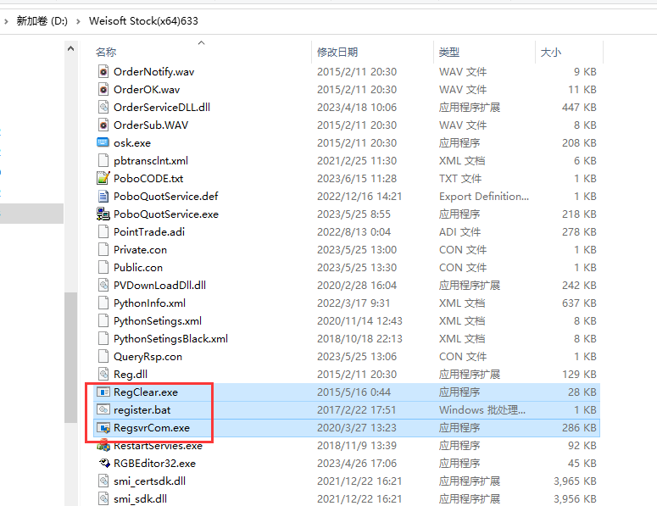Select the RegClear.exe program icon

103,392
